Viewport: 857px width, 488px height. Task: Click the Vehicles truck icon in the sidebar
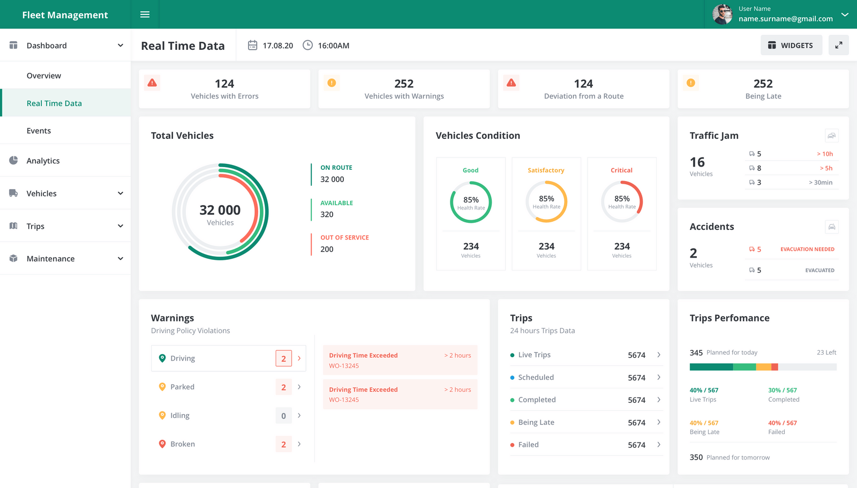pos(13,193)
